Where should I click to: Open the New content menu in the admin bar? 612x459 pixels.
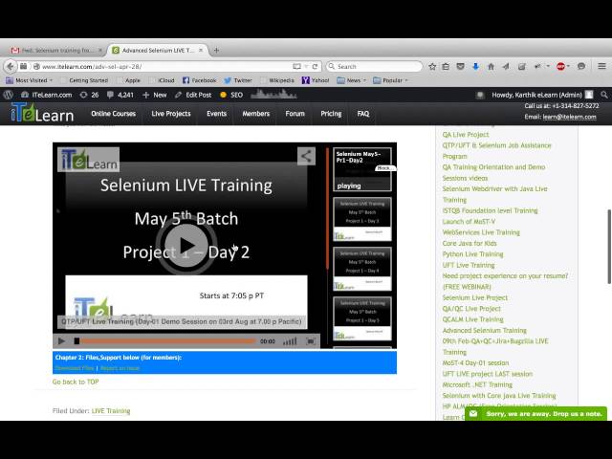(x=154, y=95)
